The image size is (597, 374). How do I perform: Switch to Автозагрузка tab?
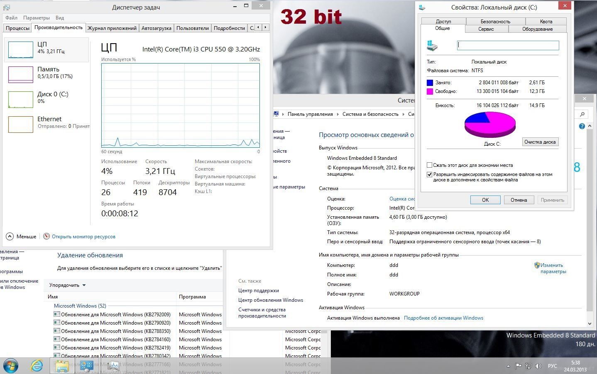click(157, 28)
